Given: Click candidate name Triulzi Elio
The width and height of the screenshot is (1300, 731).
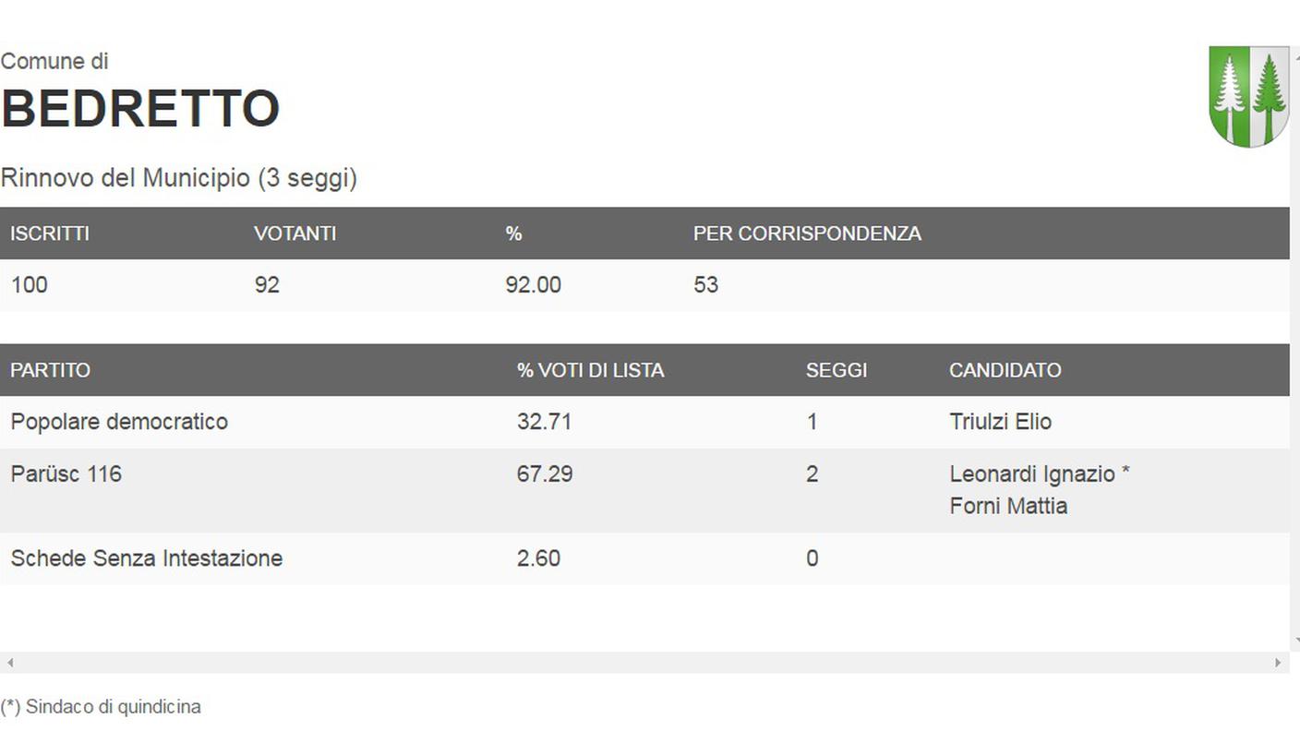Looking at the screenshot, I should point(1001,422).
